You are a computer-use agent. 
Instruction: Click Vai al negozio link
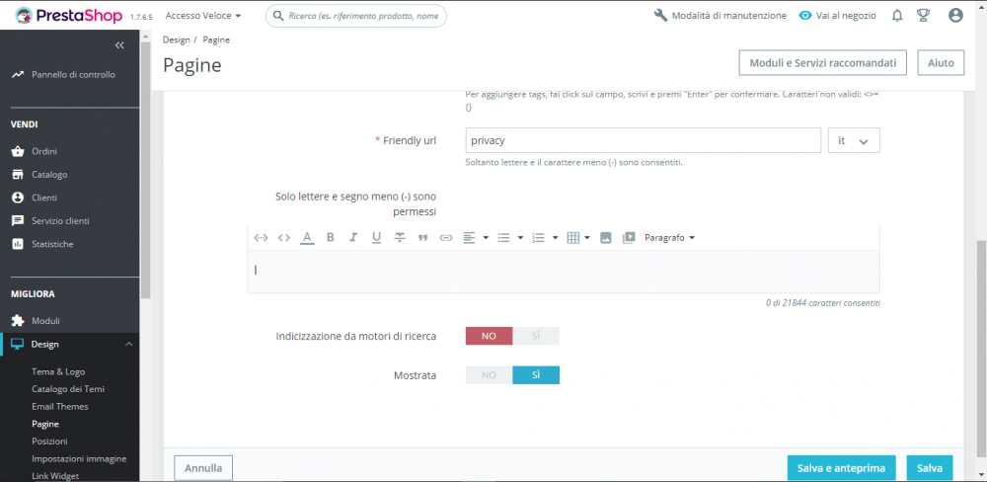pos(837,15)
